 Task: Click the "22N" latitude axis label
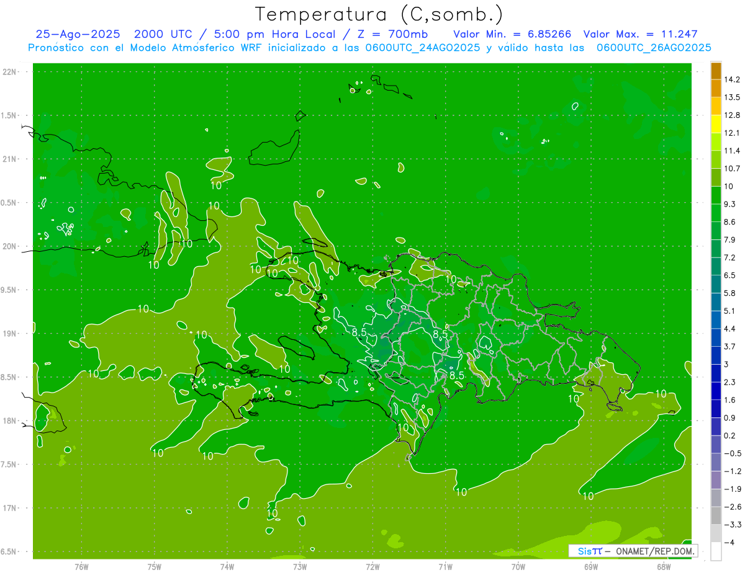click(x=10, y=72)
